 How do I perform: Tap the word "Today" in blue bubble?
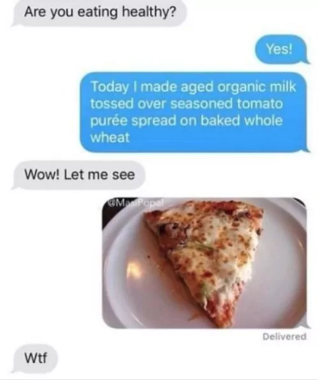[x=109, y=87]
